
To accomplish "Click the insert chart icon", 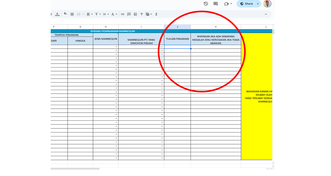I will [x=135, y=14].
